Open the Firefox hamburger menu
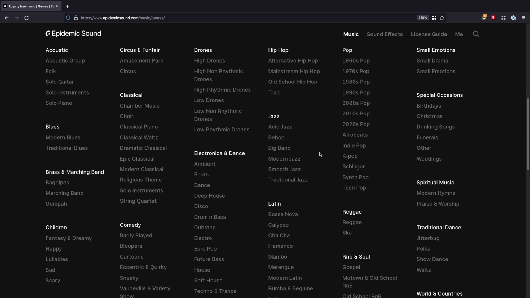 click(523, 18)
